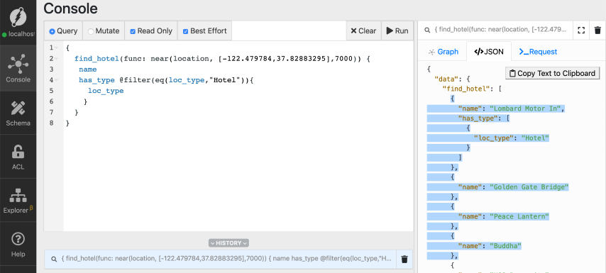Run the query

[x=397, y=31]
